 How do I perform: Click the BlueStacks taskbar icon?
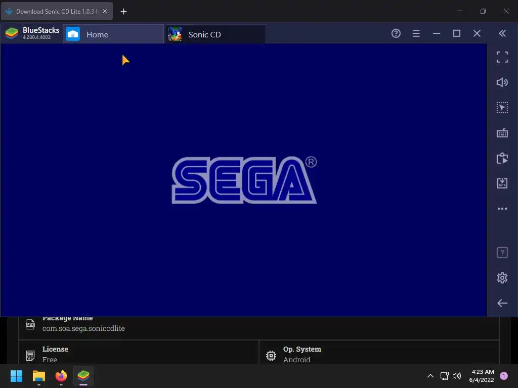[x=83, y=376]
